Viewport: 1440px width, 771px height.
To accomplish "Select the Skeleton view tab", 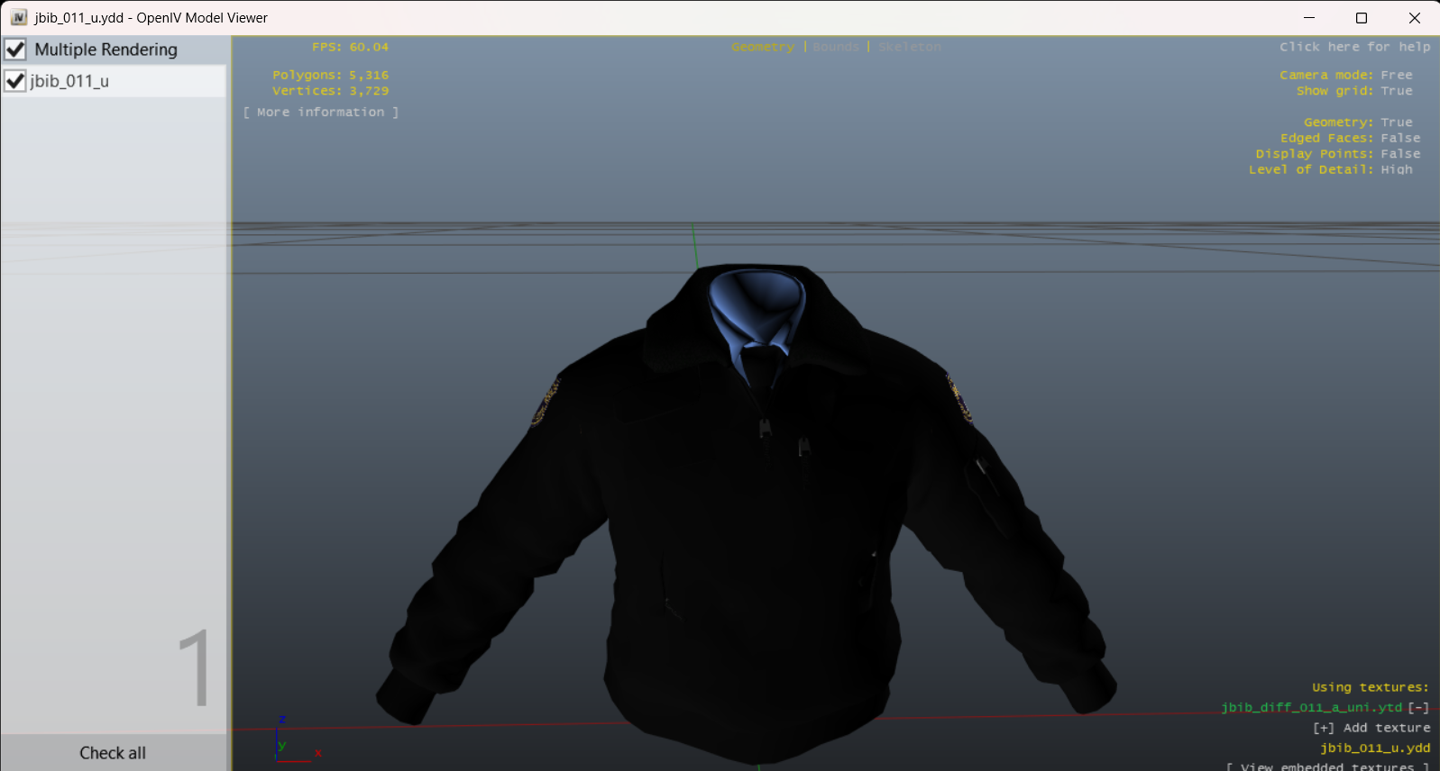I will pyautogui.click(x=909, y=47).
